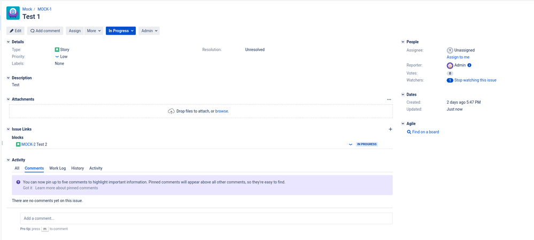534x240 pixels.
Task: Click the IN PROGRESS status badge on MOCK-2
Action: [x=367, y=144]
